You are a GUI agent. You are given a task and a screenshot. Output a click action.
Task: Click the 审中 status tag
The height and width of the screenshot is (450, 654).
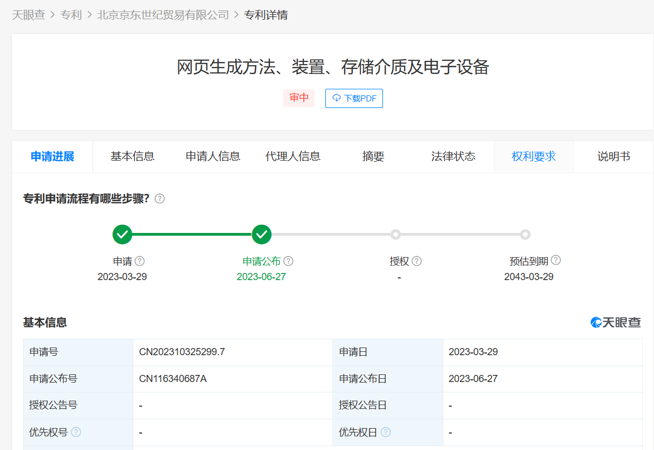298,98
